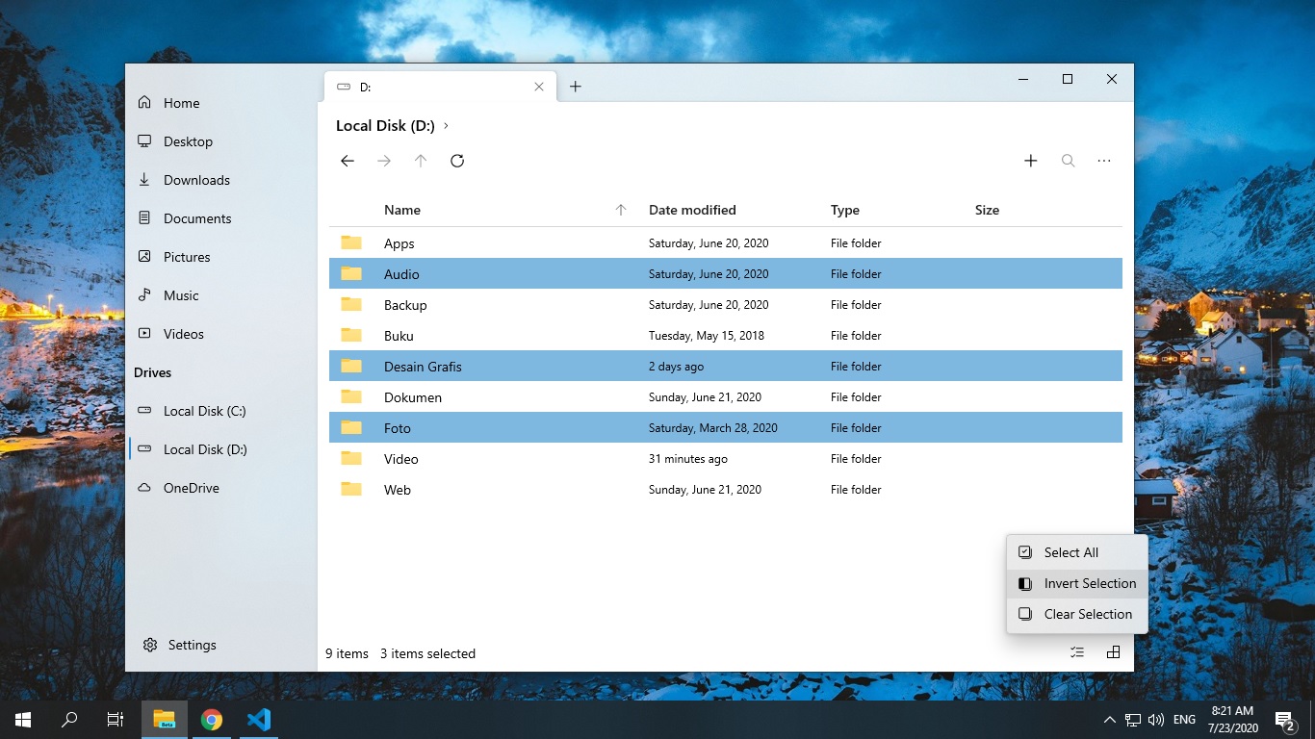Screen dimensions: 1315x739
Task: Go up one directory level
Action: point(421,161)
